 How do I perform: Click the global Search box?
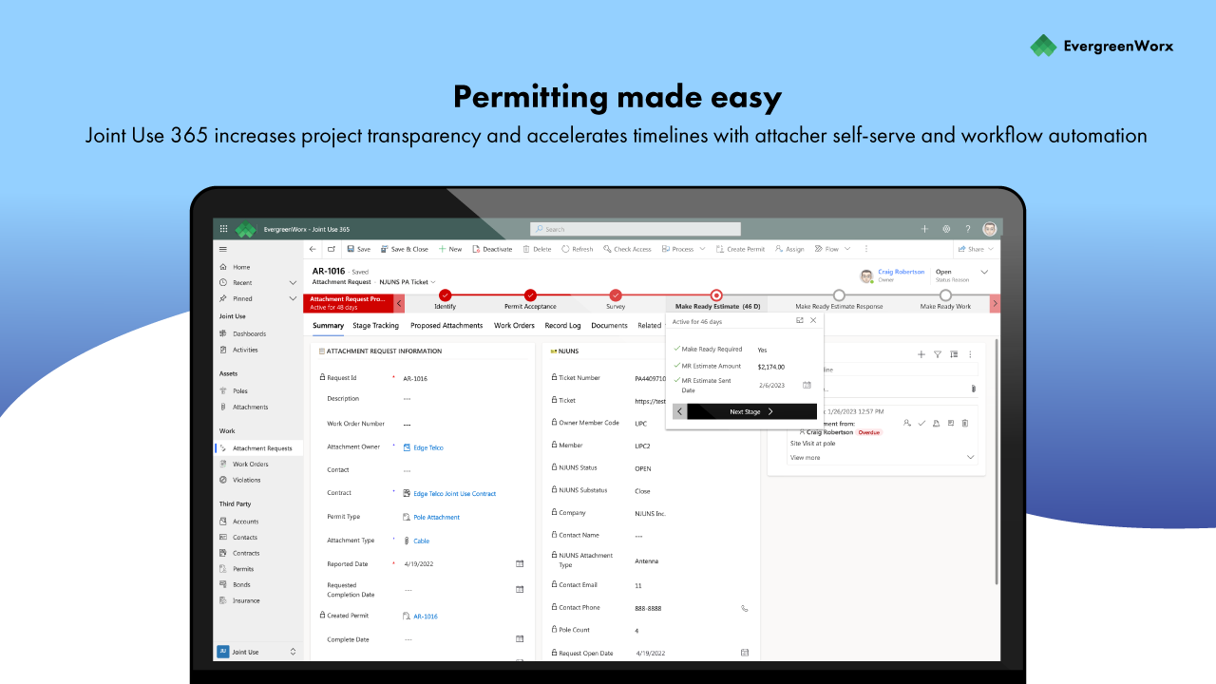pyautogui.click(x=635, y=229)
